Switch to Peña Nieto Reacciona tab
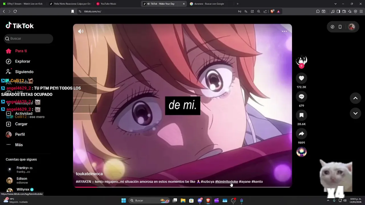365x205 pixels. pos(70,4)
